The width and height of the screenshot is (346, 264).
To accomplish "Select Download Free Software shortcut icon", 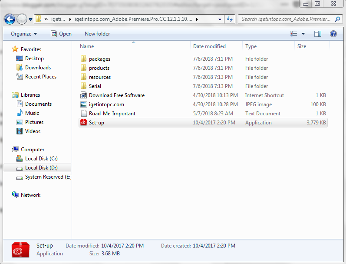I will 83,95.
